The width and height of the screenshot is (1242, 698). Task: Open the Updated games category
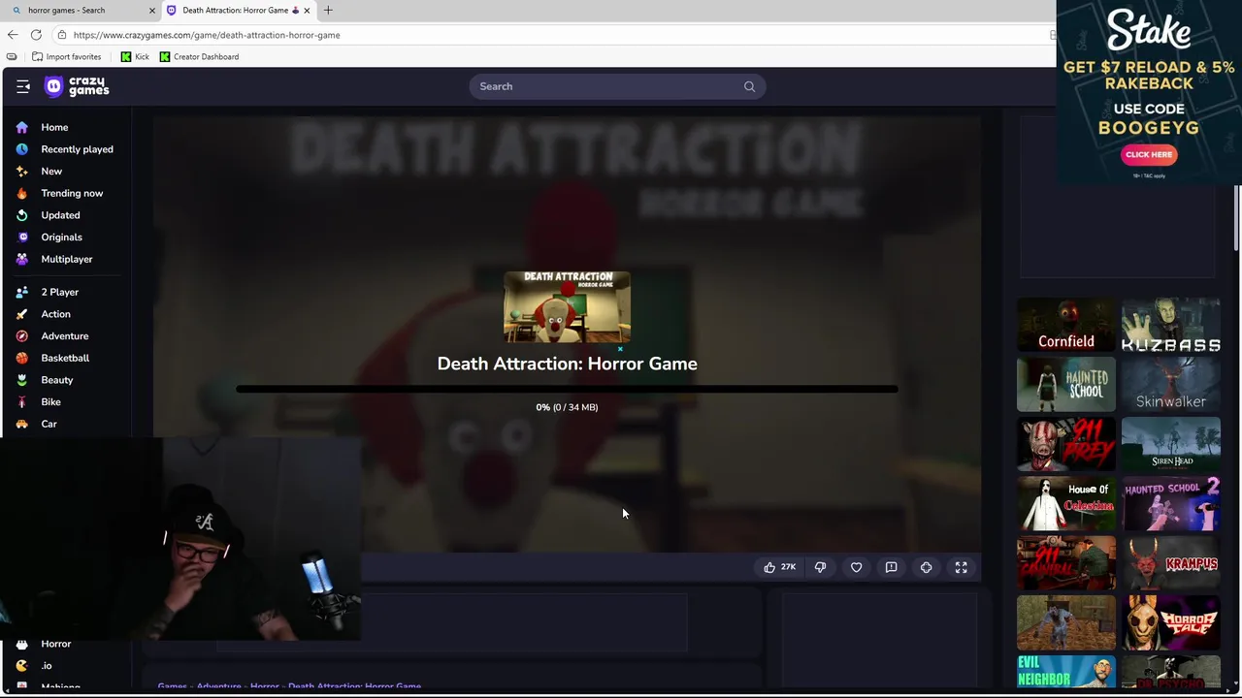(60, 215)
